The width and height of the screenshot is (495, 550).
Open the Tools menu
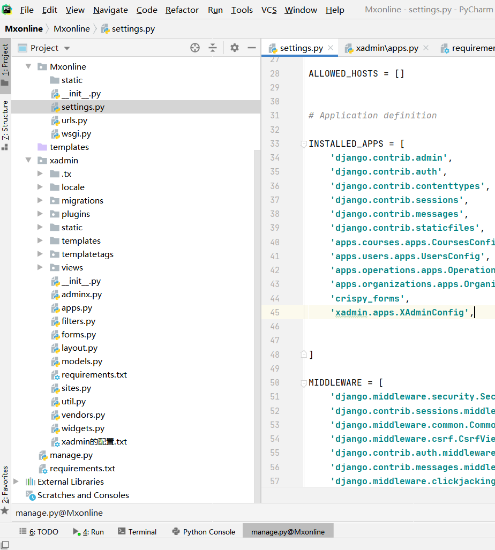click(x=242, y=10)
